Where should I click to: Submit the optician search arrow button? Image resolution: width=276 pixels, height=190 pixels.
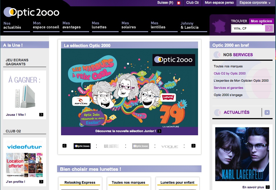269,28
